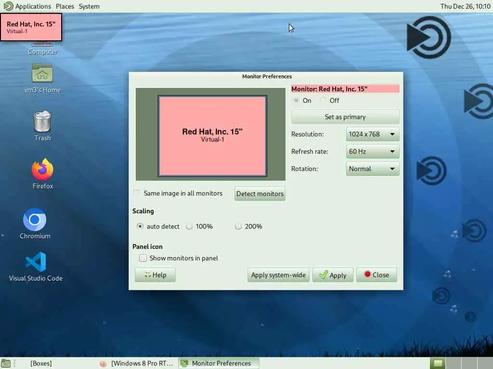
Task: Open the System menu
Action: point(89,6)
